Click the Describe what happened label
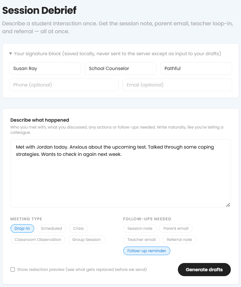241x287 pixels. click(x=40, y=120)
